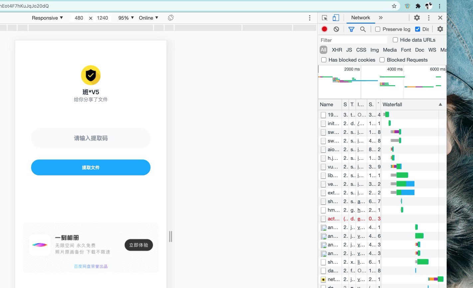Check the Blocked Requests box
473x288 pixels.
[382, 60]
